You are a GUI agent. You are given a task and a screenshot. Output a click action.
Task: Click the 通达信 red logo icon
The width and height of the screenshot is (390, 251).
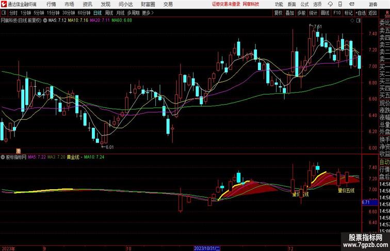pyautogui.click(x=4, y=4)
